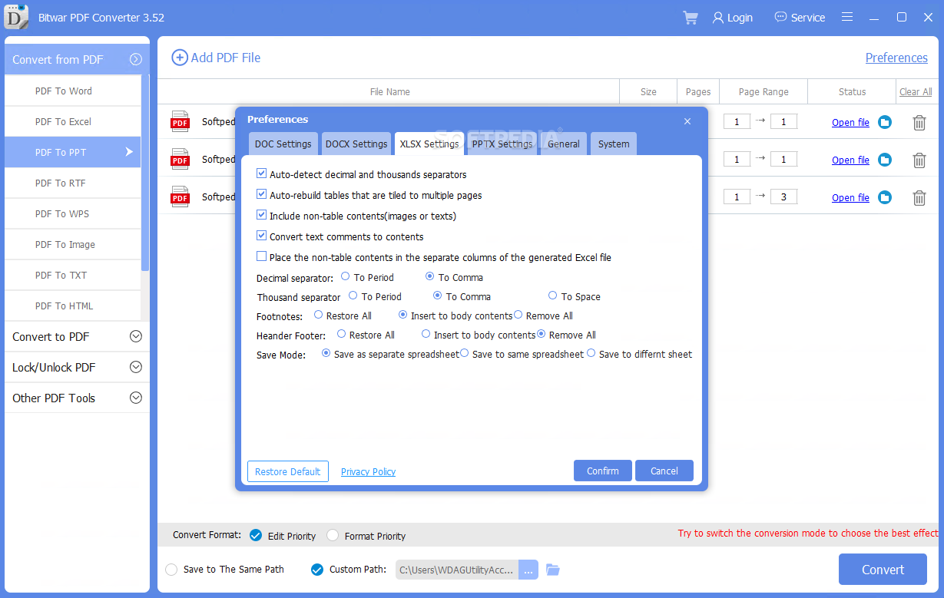Open the Service chat icon
Viewport: 944px width, 598px height.
(x=780, y=17)
